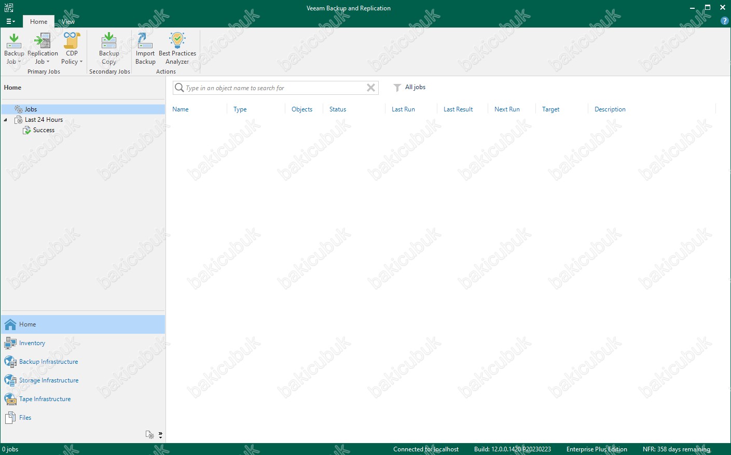731x455 pixels.
Task: Open the Files navigation view
Action: pyautogui.click(x=83, y=418)
